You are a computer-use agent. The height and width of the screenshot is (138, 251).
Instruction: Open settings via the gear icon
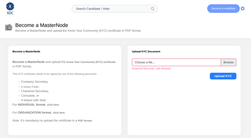242,9
